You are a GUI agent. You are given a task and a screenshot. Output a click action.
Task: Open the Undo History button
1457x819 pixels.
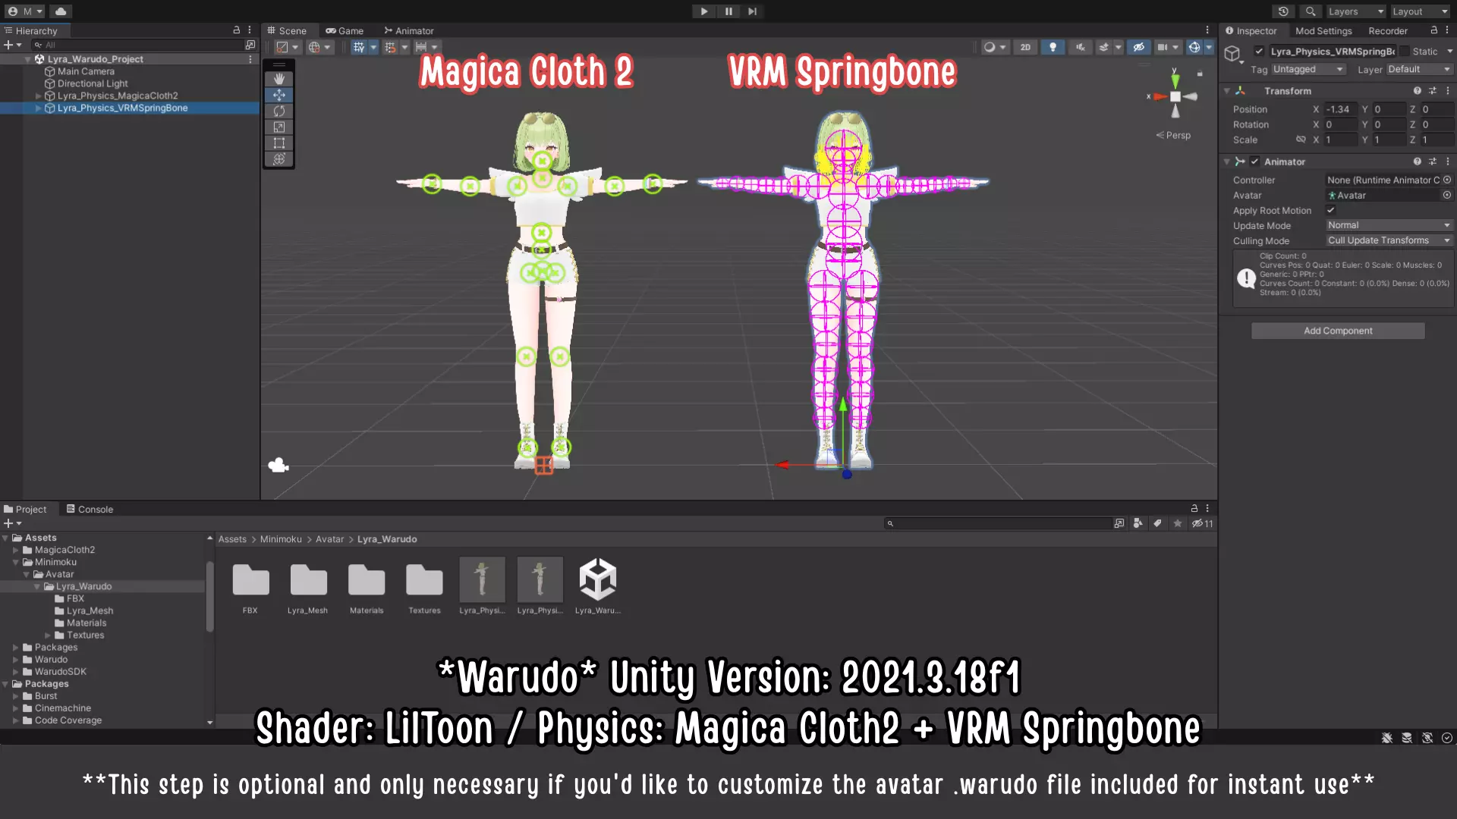click(1283, 11)
